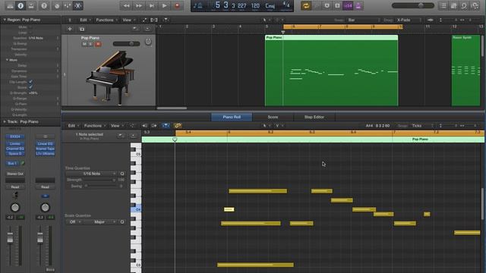This screenshot has width=486, height=273.
Task: Open the Browsers media button
Action: pyautogui.click(x=475, y=5)
